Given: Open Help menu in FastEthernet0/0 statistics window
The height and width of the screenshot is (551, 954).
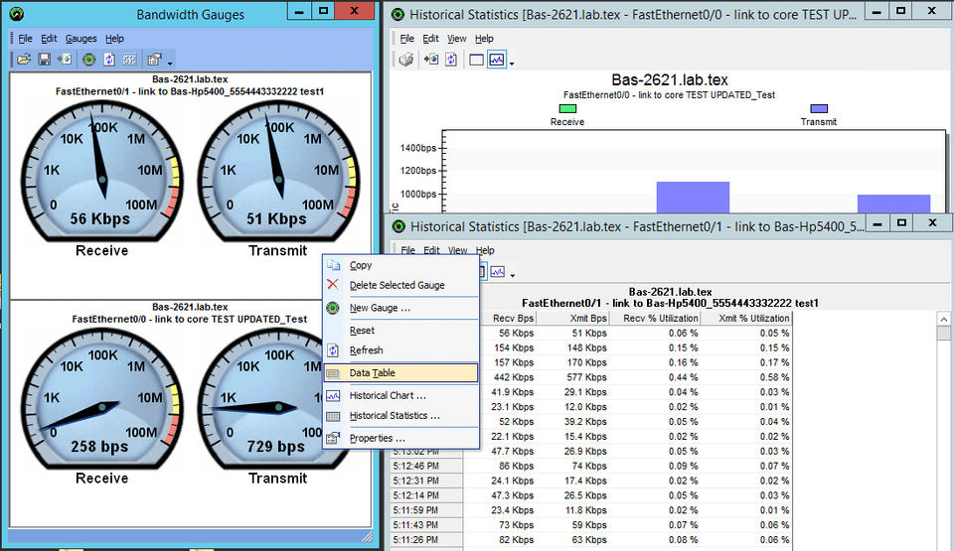Looking at the screenshot, I should [484, 39].
